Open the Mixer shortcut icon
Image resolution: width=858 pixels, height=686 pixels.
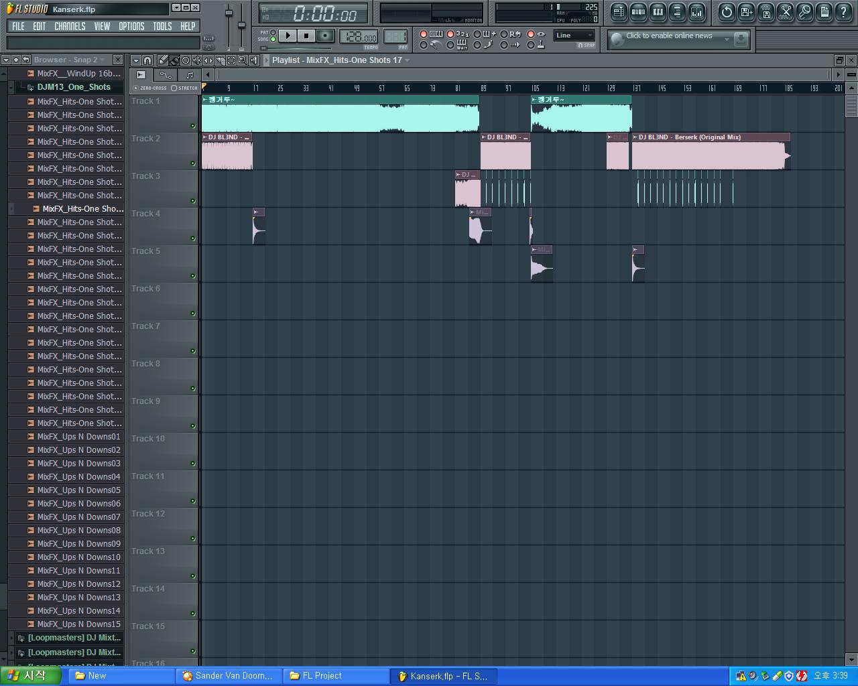[696, 11]
